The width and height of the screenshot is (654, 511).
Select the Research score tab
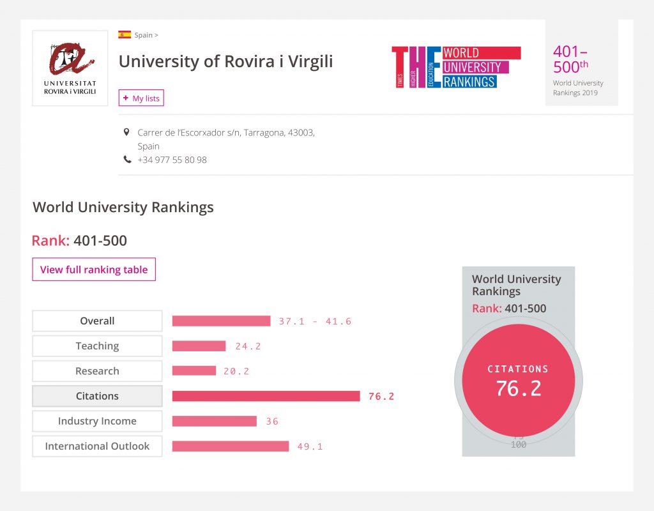pos(97,371)
